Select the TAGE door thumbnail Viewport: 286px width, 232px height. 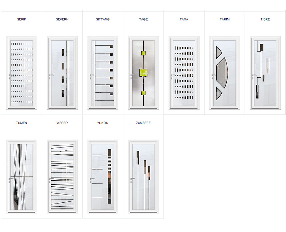click(144, 73)
